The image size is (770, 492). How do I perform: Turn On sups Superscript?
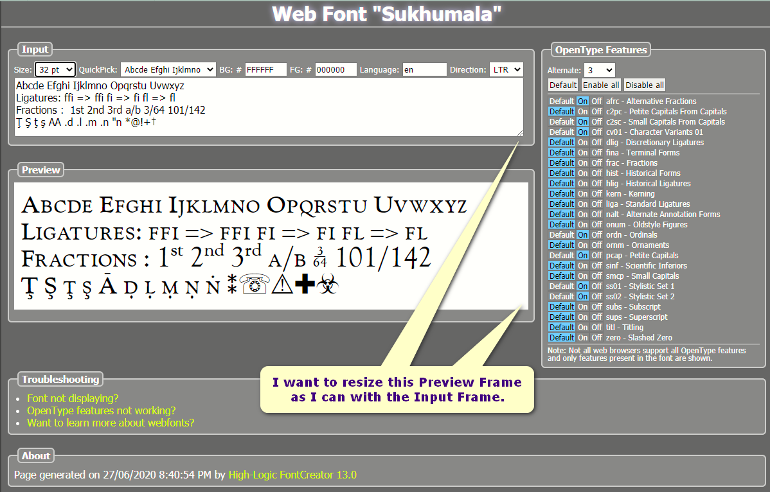583,317
